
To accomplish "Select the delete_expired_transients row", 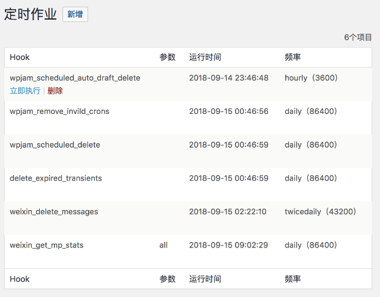I will click(x=56, y=178).
